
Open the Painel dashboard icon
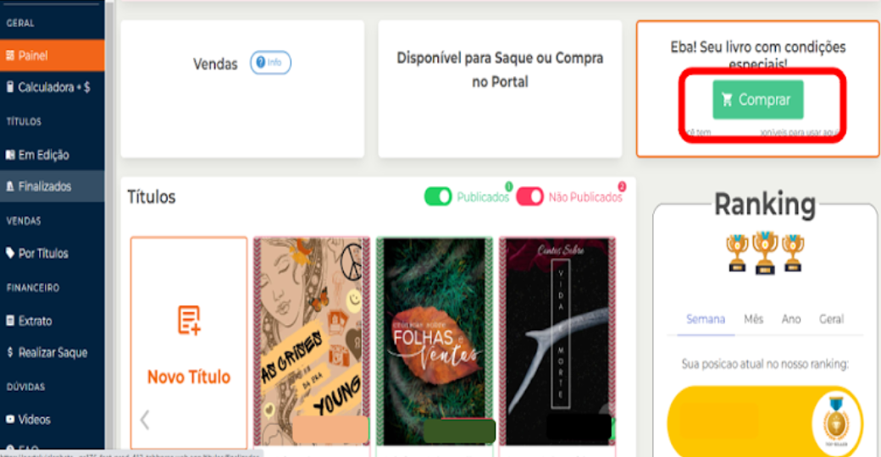pos(10,56)
